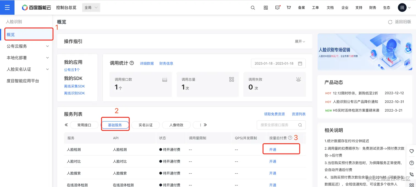The image size is (416, 187).
Task: Click 控制台总览 link
Action: pyautogui.click(x=66, y=8)
